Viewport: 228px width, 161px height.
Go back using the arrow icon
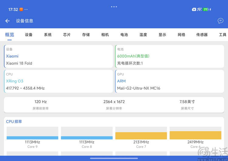pyautogui.click(x=8, y=21)
